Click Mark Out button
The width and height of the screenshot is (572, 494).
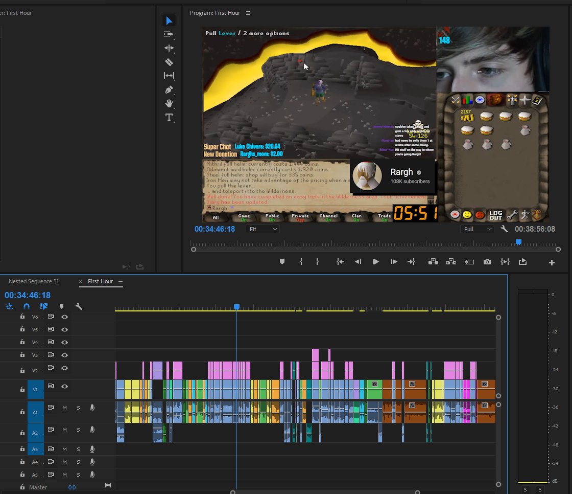click(x=317, y=262)
